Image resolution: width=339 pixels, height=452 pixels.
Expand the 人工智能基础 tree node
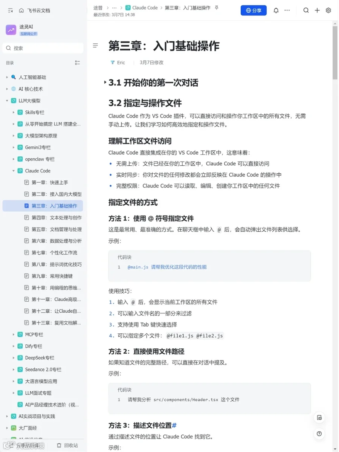(7, 77)
